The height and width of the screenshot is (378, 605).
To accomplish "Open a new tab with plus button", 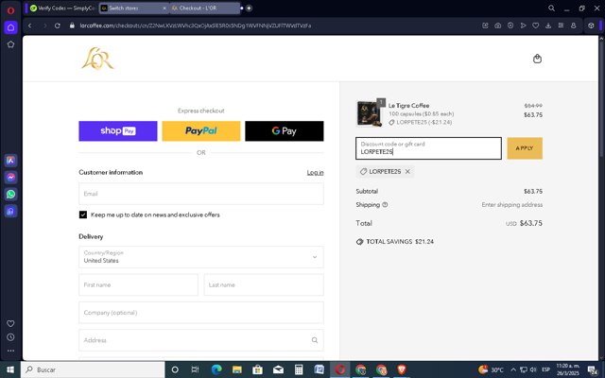I will click(x=249, y=9).
